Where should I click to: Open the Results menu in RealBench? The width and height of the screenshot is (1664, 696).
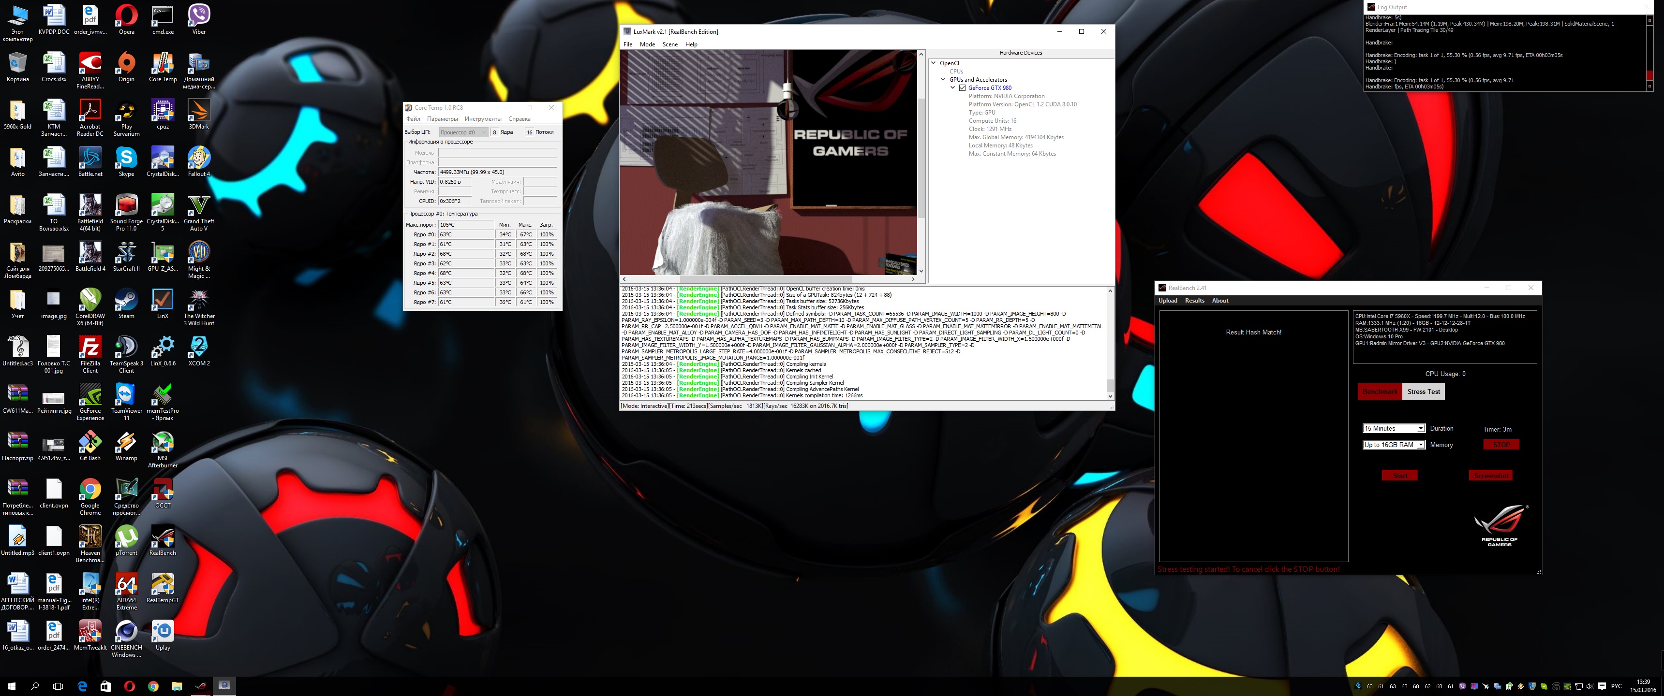click(1194, 300)
